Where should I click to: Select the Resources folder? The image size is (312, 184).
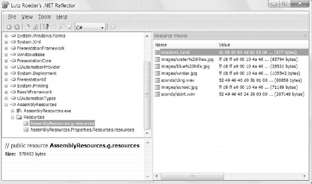pos(34,117)
